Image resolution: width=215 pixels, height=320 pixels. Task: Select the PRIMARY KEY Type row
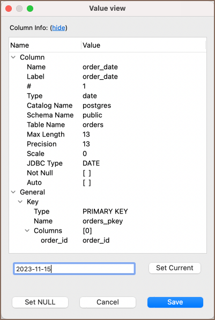108,211
